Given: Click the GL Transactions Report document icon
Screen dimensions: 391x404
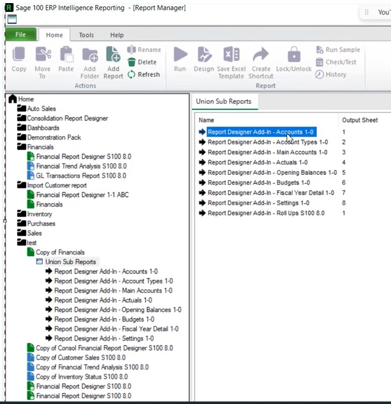Looking at the screenshot, I should 31,176.
